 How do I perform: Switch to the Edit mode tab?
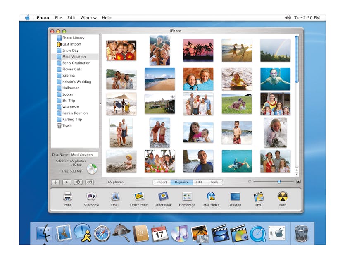coord(199,182)
